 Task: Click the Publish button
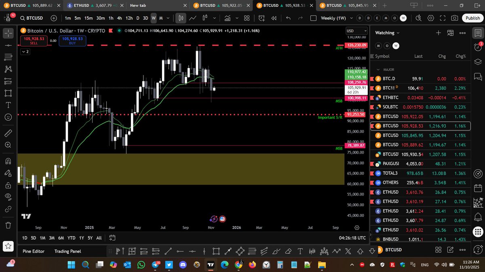pyautogui.click(x=472, y=18)
